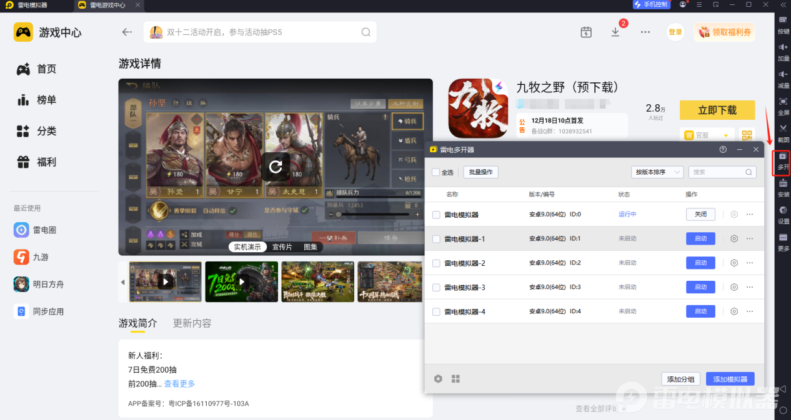Viewport: 791px width, 420px height.
Task: Click 添加分组 add group button
Action: pyautogui.click(x=680, y=379)
